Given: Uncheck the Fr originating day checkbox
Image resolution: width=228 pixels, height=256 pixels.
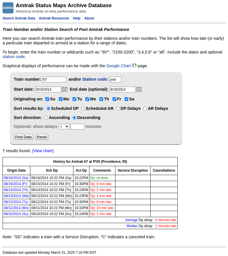Looking at the screenshot, I should (115, 99).
